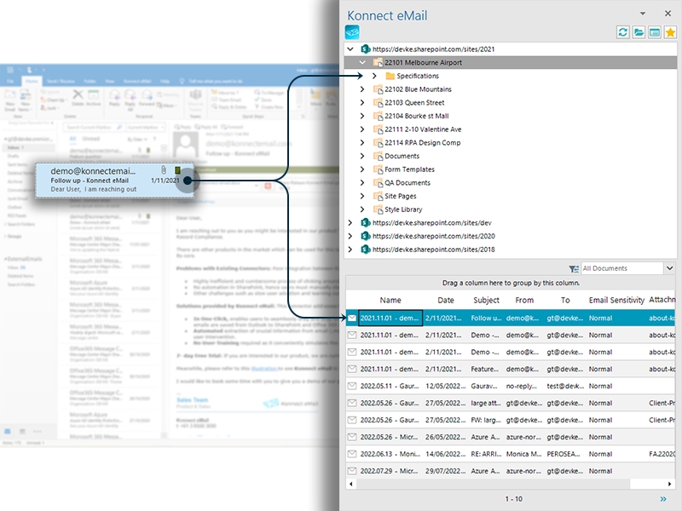Go to next page with double chevron

[x=663, y=499]
